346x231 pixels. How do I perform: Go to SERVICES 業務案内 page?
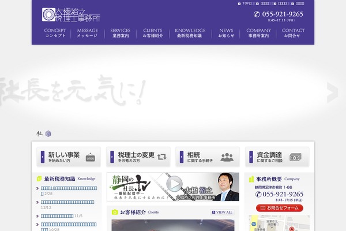(121, 33)
